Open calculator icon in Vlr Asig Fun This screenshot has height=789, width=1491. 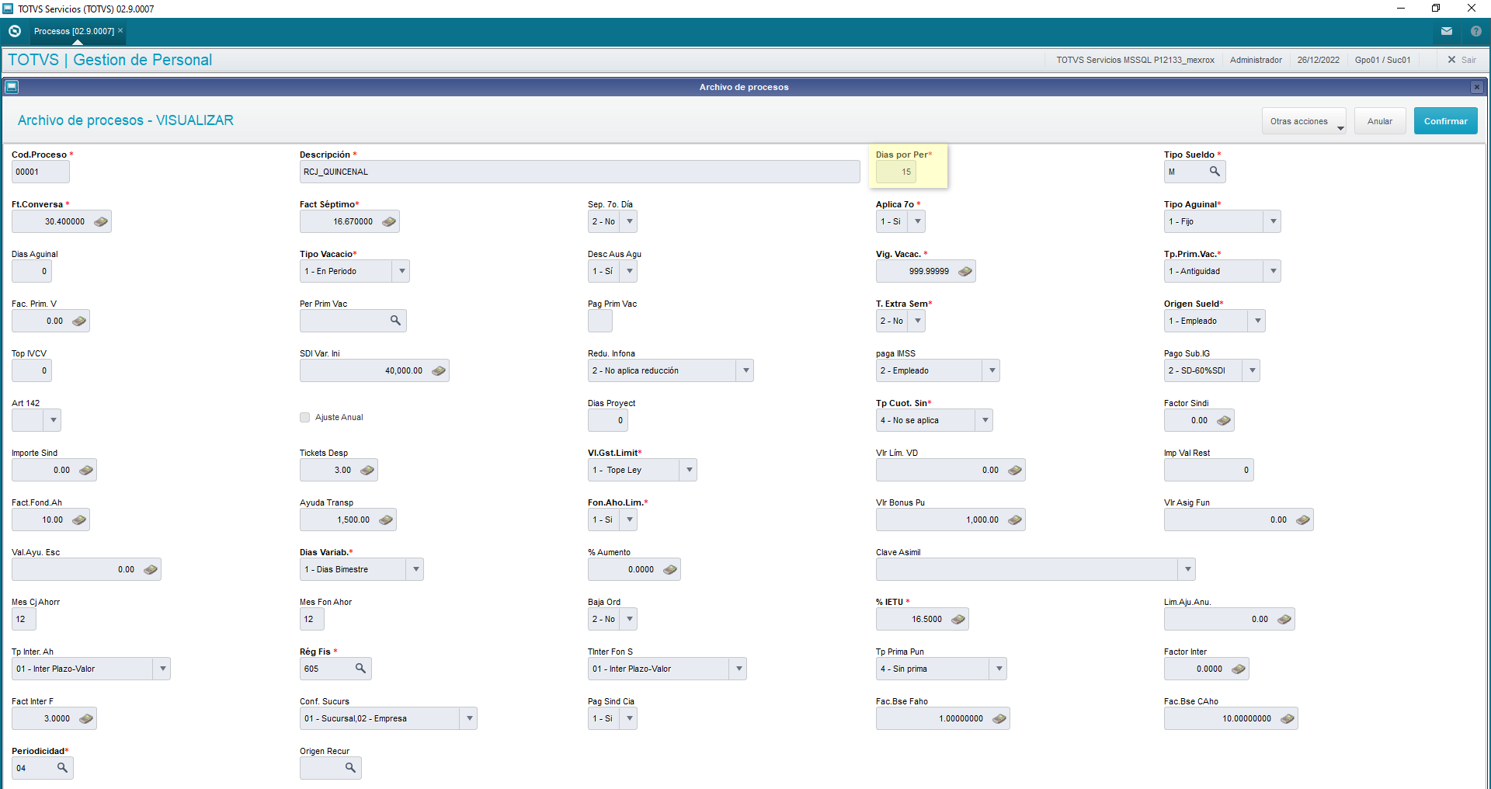1303,520
